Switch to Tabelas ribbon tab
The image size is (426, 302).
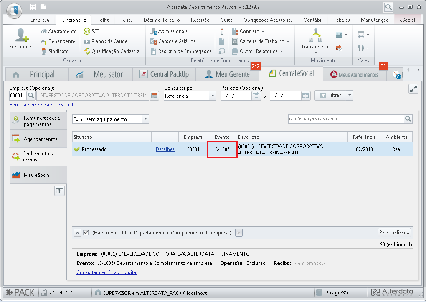pos(341,20)
